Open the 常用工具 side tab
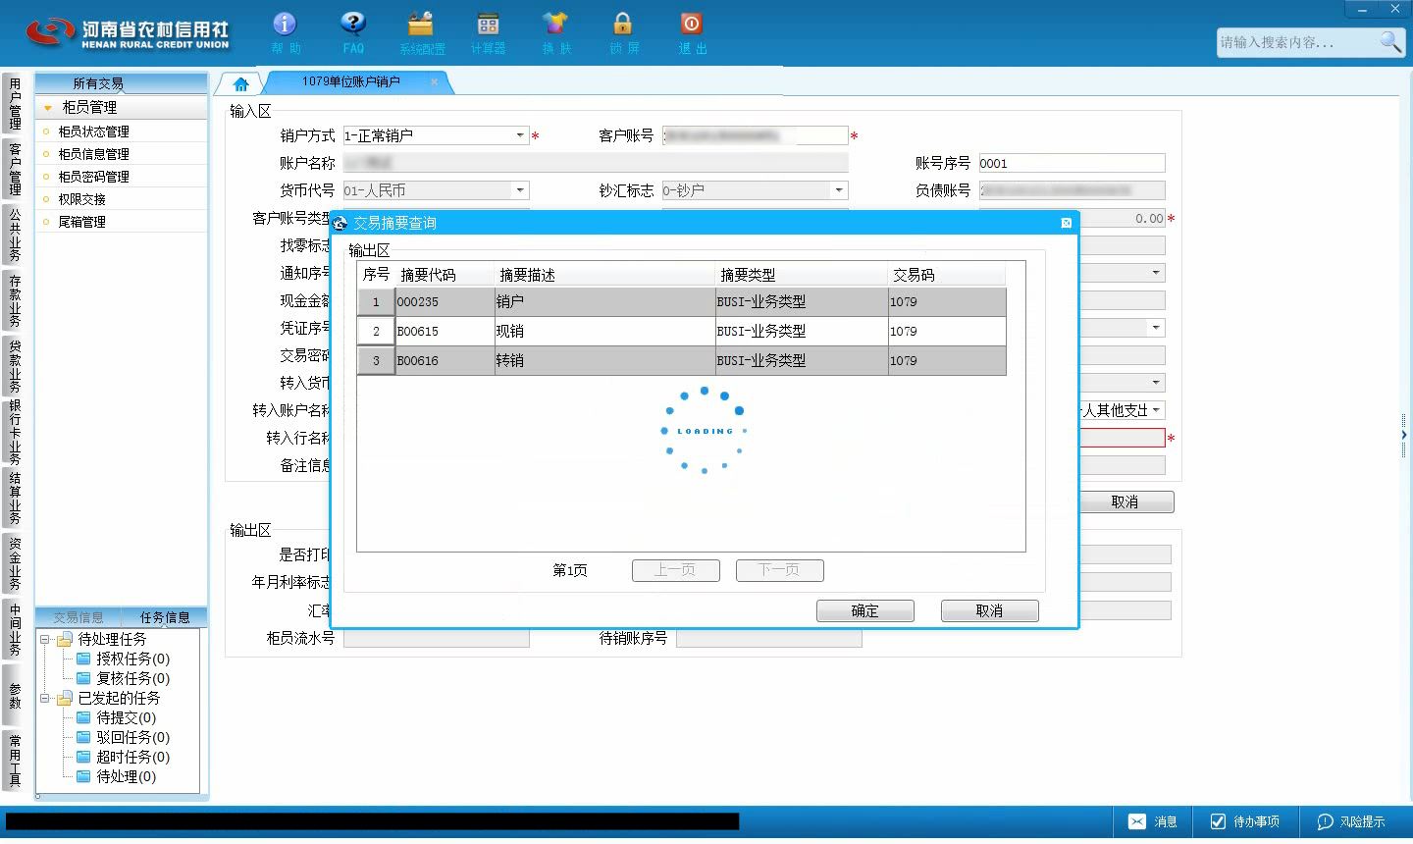 (x=14, y=760)
